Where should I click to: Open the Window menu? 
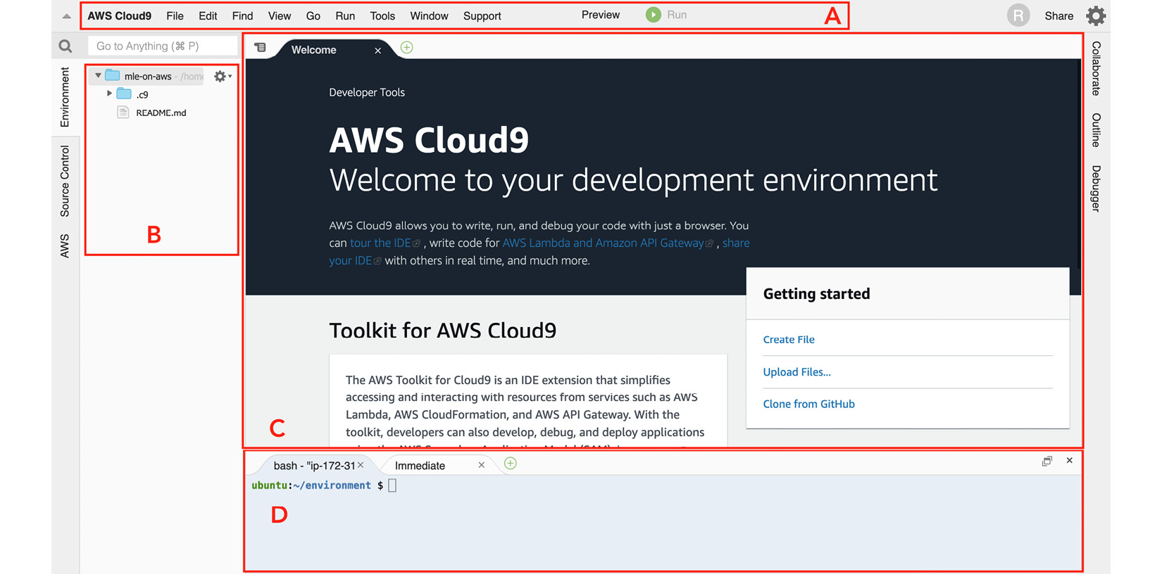pos(429,15)
